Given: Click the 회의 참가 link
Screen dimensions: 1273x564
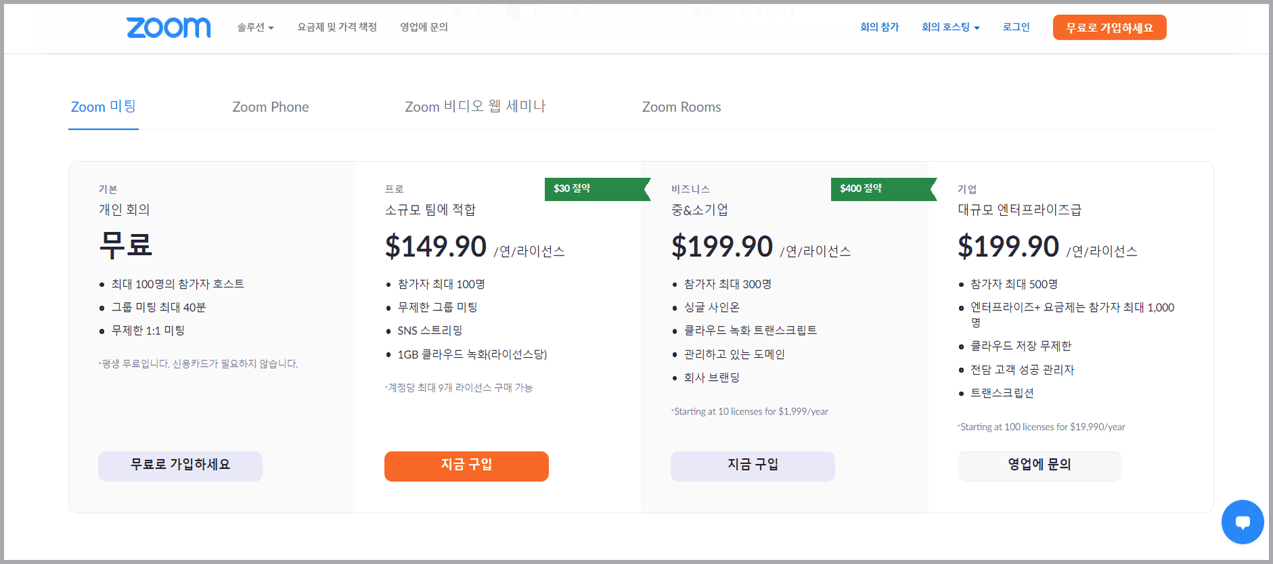Looking at the screenshot, I should coord(879,27).
